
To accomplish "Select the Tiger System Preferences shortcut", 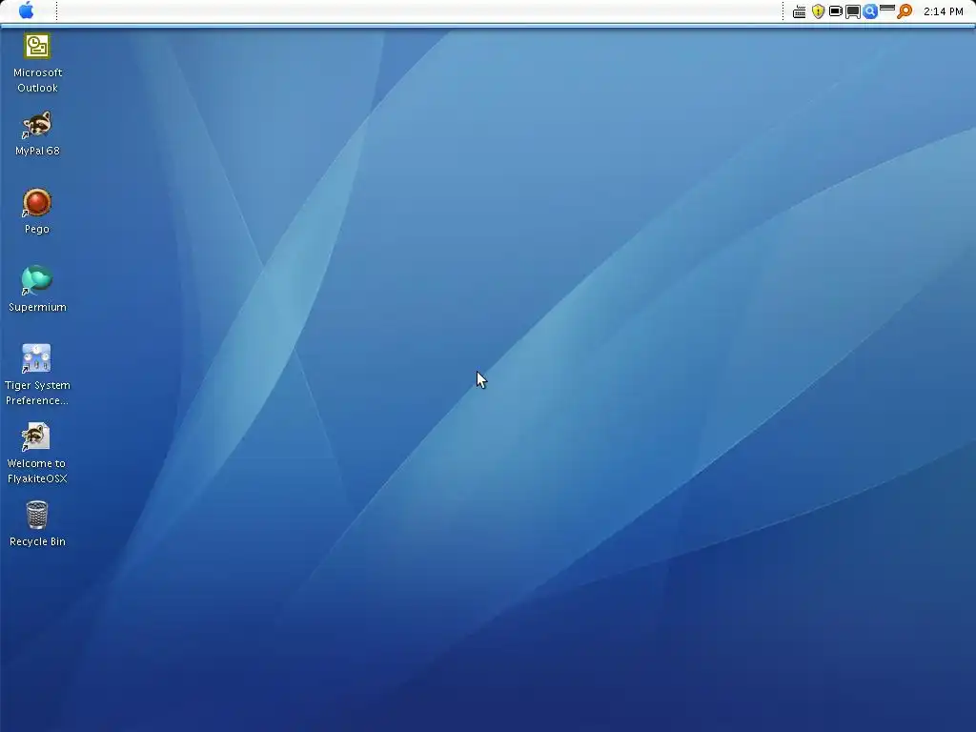I will [x=37, y=359].
